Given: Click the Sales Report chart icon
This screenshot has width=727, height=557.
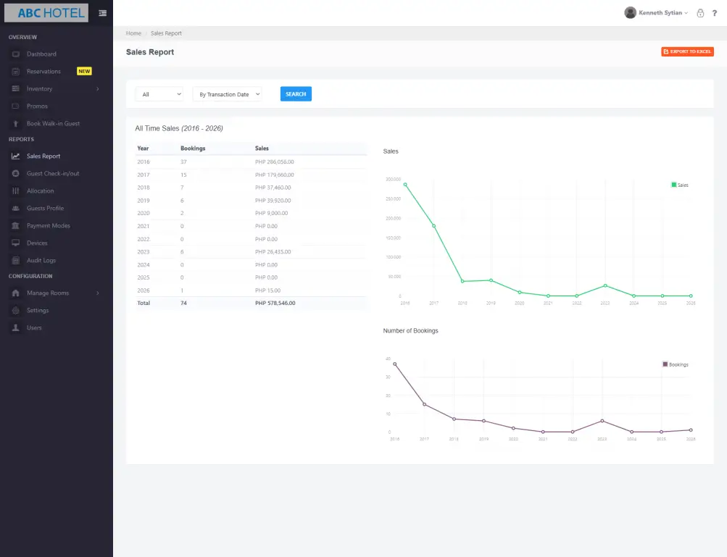Looking at the screenshot, I should (16, 156).
